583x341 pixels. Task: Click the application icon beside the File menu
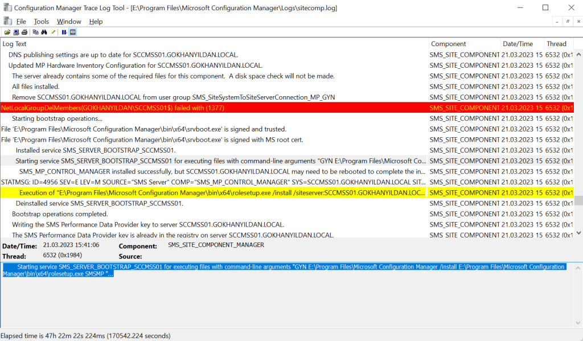[8, 21]
